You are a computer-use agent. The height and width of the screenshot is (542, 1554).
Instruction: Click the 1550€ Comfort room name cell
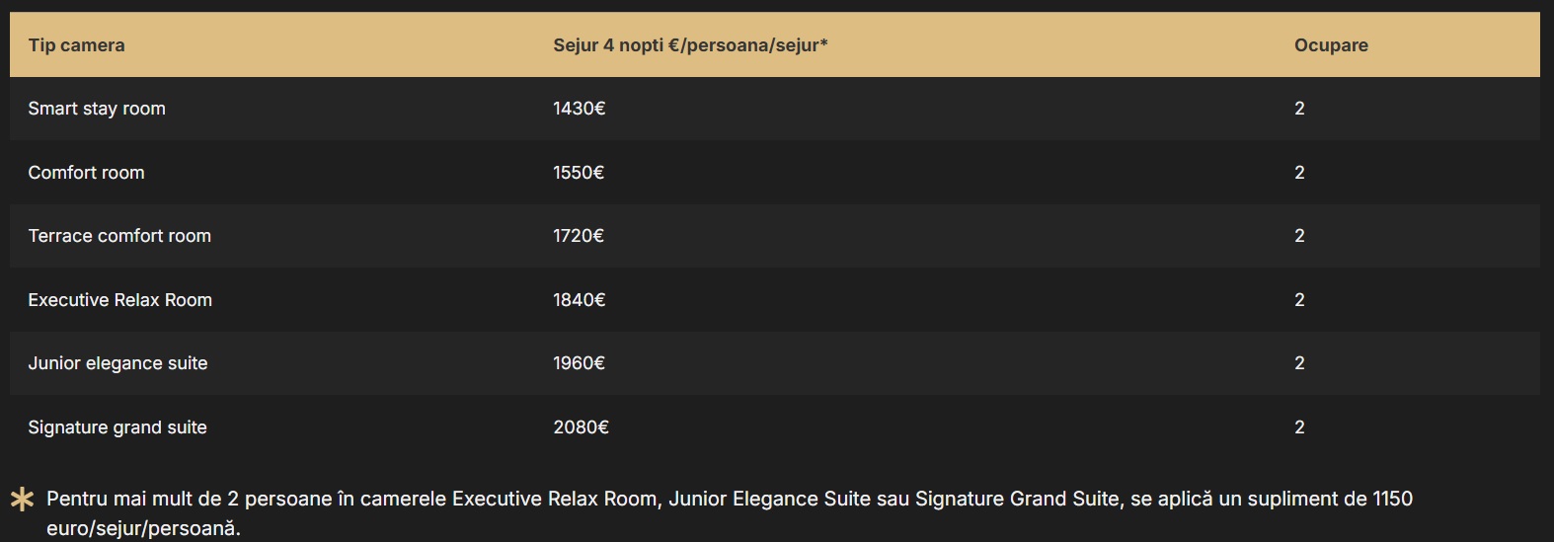pos(86,173)
